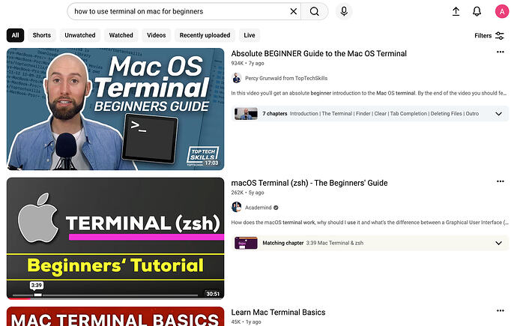The image size is (517, 326).
Task: Open Learn Mac Terminal Basics title
Action: (278, 313)
